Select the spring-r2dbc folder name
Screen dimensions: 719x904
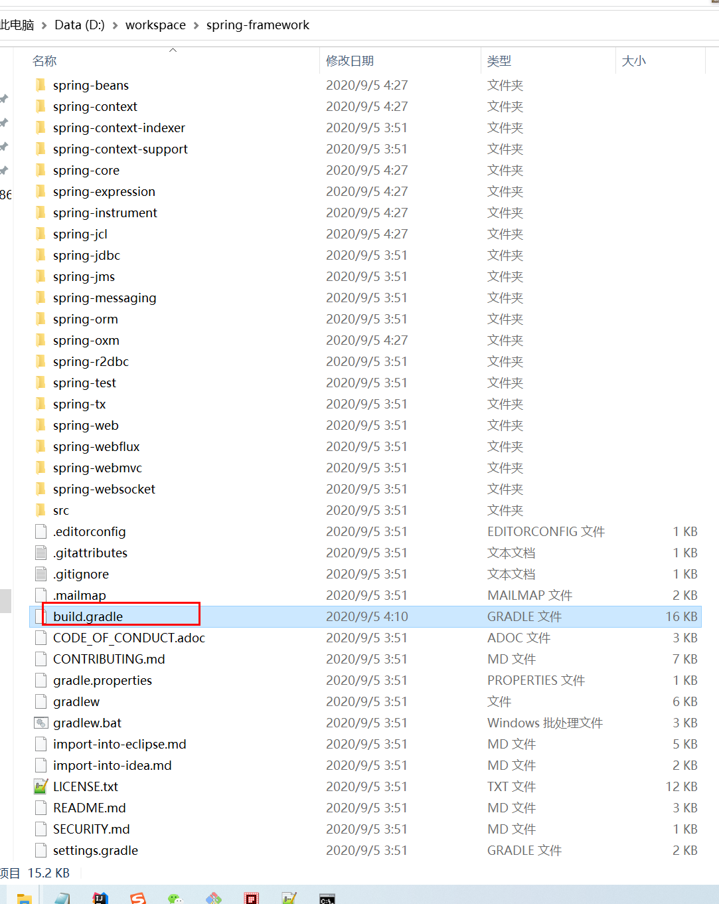tap(91, 361)
